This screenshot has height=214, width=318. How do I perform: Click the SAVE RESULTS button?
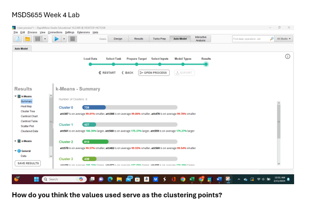click(x=28, y=163)
